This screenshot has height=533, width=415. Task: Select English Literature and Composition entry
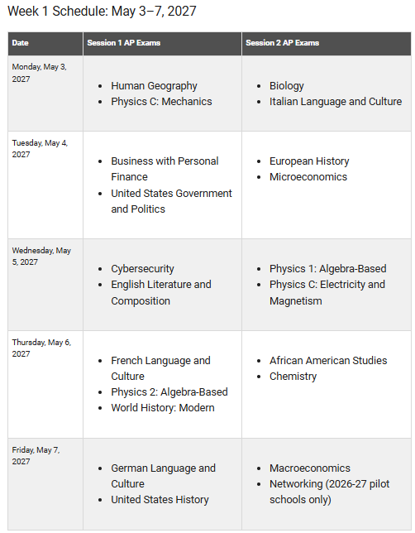pyautogui.click(x=161, y=293)
